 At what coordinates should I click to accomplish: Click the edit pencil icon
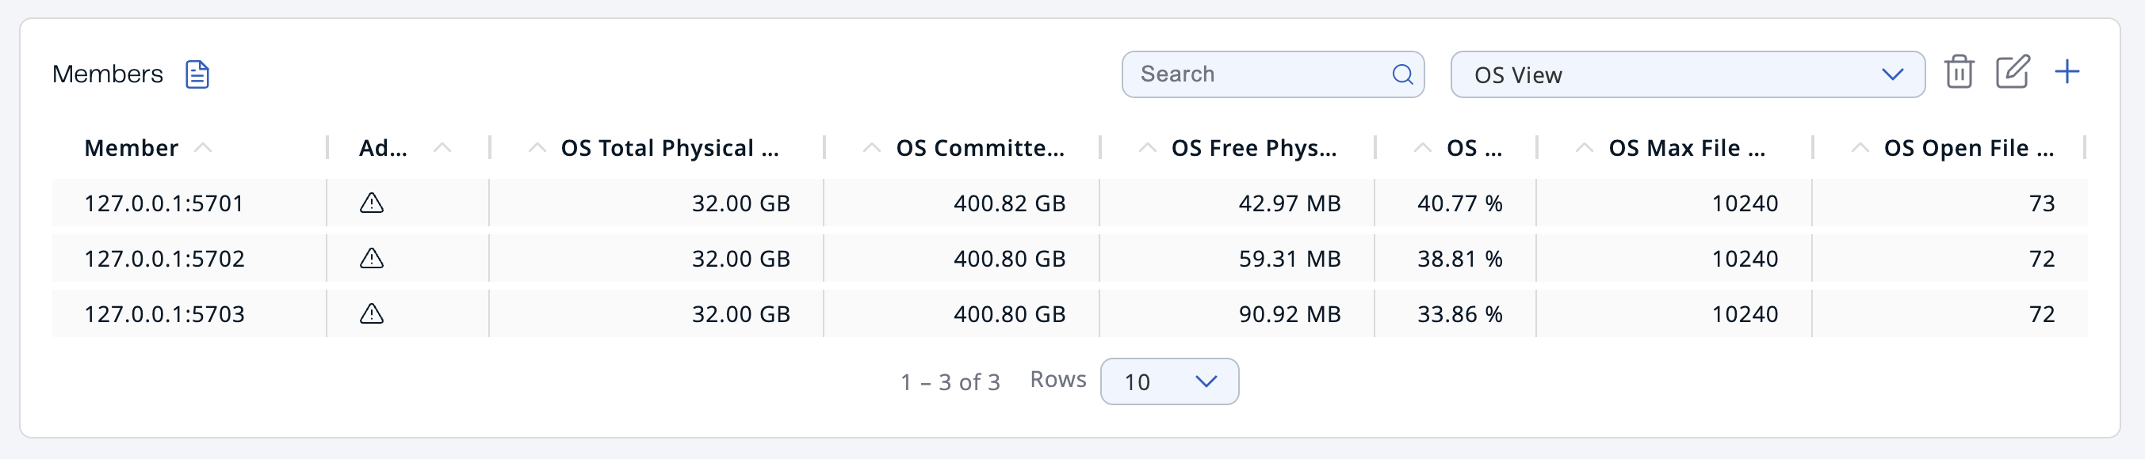pos(2012,72)
